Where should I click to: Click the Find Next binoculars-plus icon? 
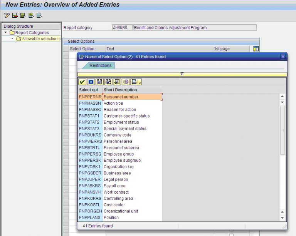(108, 82)
